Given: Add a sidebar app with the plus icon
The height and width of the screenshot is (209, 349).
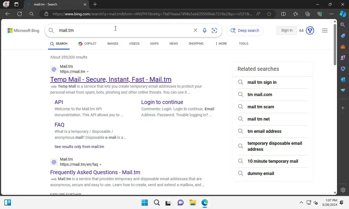Looking at the screenshot, I should pos(343,108).
